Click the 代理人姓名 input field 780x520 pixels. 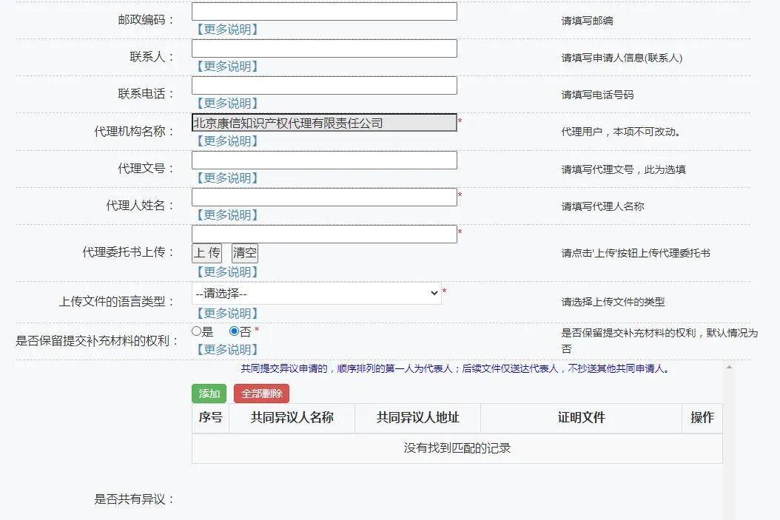coord(324,197)
